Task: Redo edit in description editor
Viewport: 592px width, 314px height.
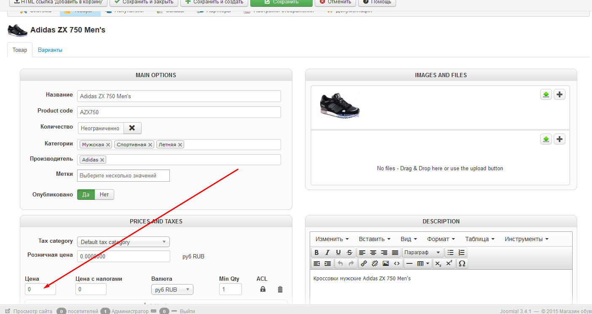Action: click(351, 263)
